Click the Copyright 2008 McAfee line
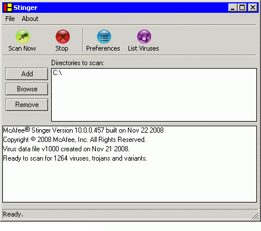261x231 pixels. (74, 140)
